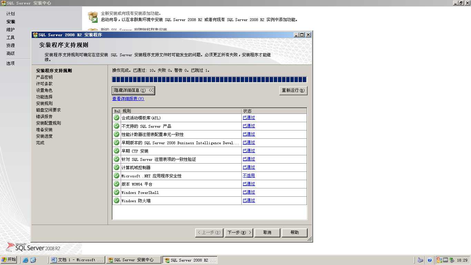Click green check icon for 早期 CTP 安装
Image resolution: width=471 pixels, height=265 pixels.
(x=117, y=151)
